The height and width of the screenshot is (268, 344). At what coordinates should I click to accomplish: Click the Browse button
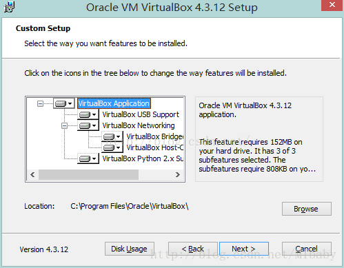(307, 209)
